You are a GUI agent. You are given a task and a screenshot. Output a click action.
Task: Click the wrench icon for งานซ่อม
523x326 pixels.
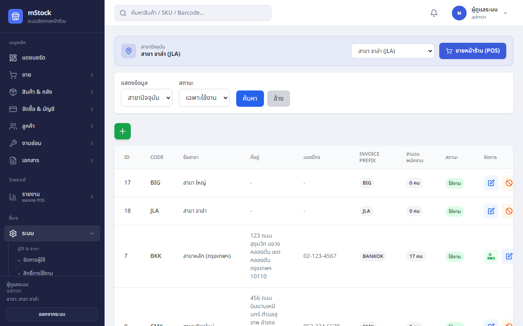coord(13,143)
